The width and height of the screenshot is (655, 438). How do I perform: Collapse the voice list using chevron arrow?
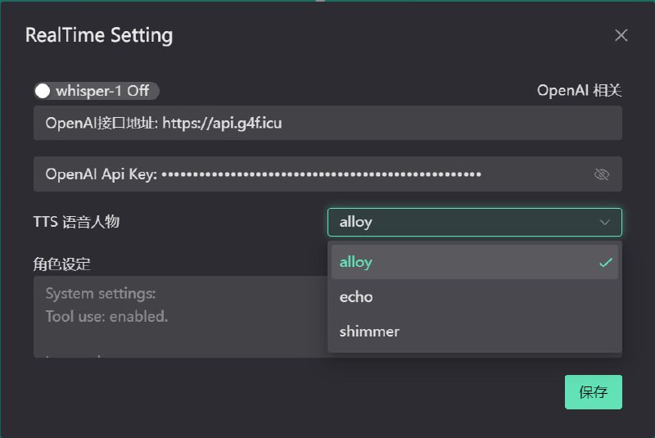point(604,222)
